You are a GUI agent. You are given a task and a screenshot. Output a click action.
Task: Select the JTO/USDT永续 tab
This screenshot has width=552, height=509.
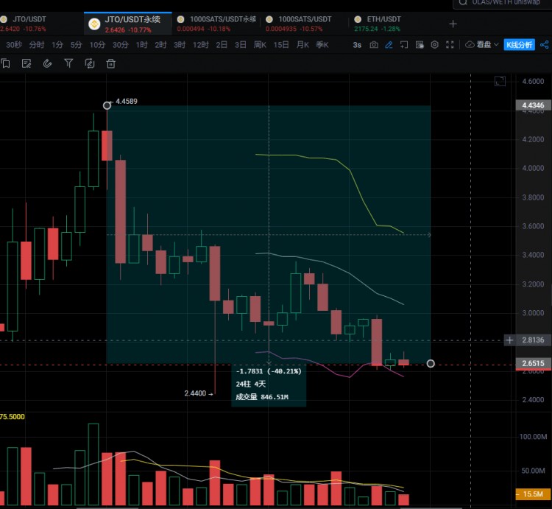(127, 24)
